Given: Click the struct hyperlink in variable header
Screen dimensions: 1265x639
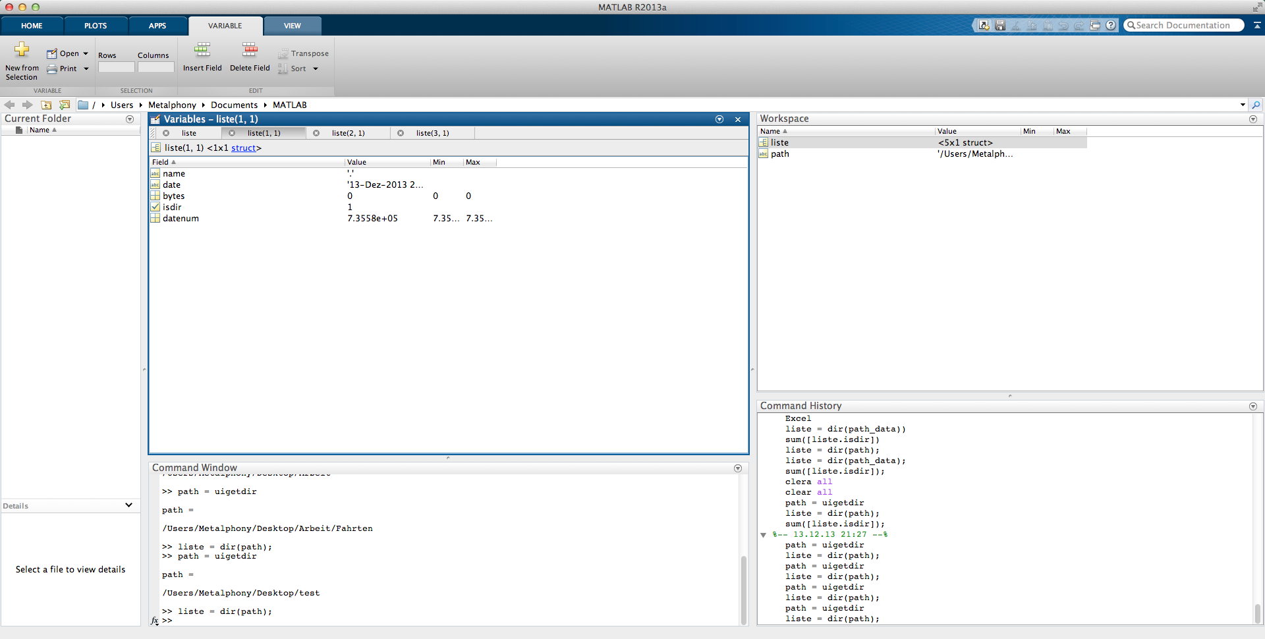Looking at the screenshot, I should click(243, 148).
